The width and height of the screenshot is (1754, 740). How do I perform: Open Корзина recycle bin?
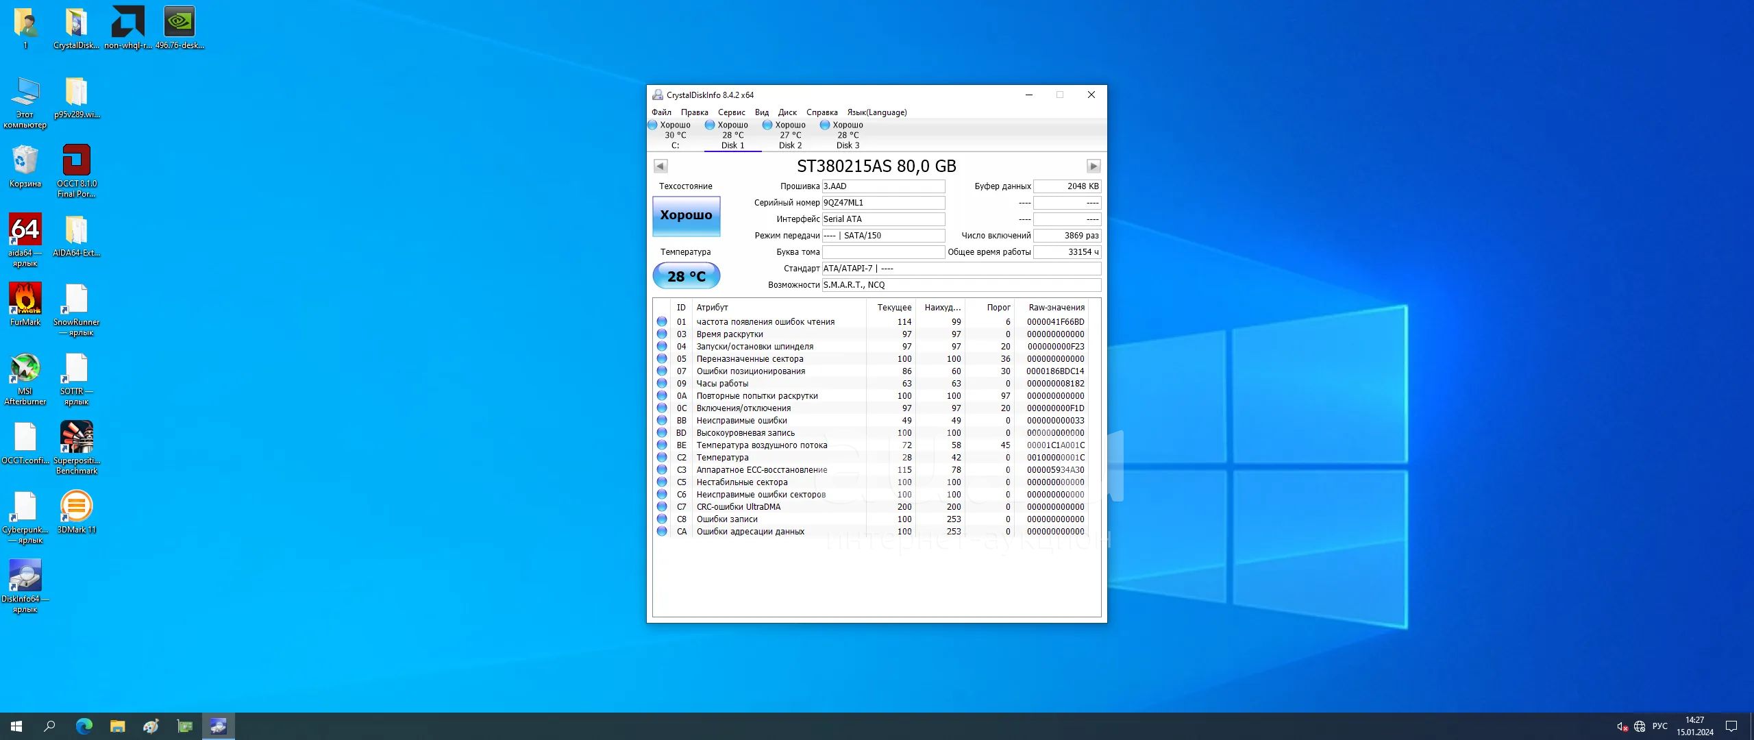point(25,166)
